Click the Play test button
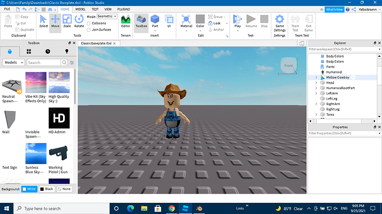382x214 pixels. coord(238,21)
